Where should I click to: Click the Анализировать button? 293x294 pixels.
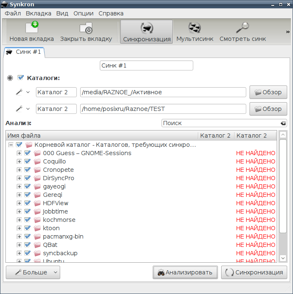[185, 272]
